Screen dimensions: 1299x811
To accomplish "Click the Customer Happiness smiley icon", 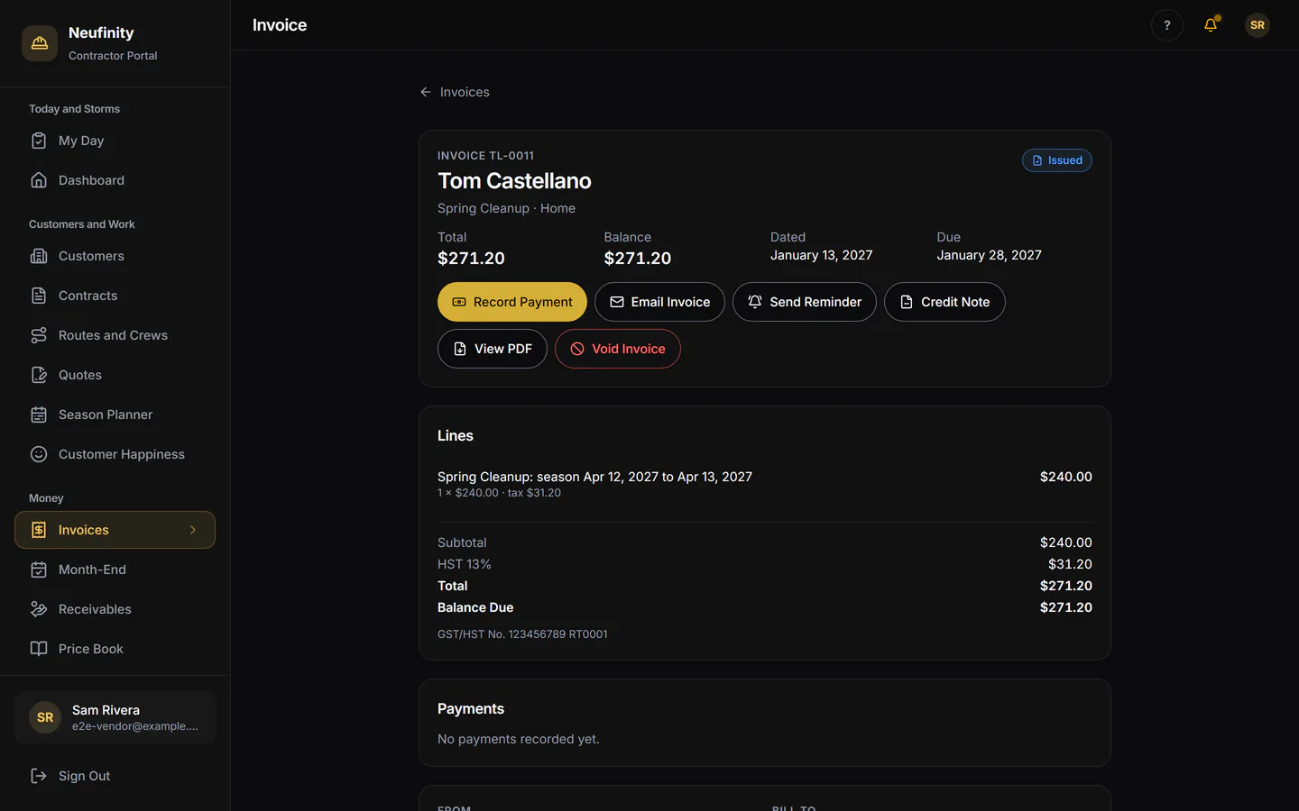I will [39, 454].
